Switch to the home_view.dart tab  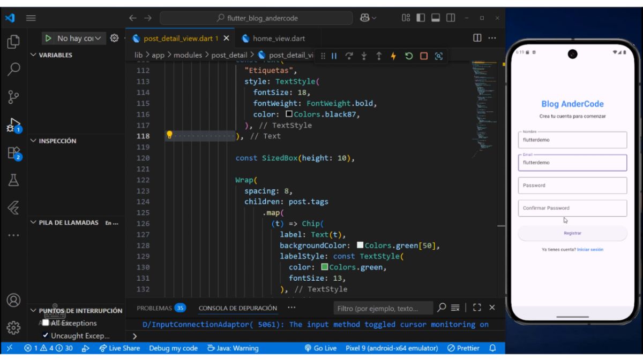pyautogui.click(x=278, y=39)
